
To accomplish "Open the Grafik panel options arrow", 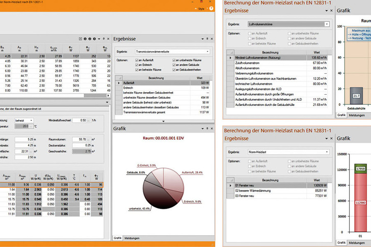I will tap(202, 129).
